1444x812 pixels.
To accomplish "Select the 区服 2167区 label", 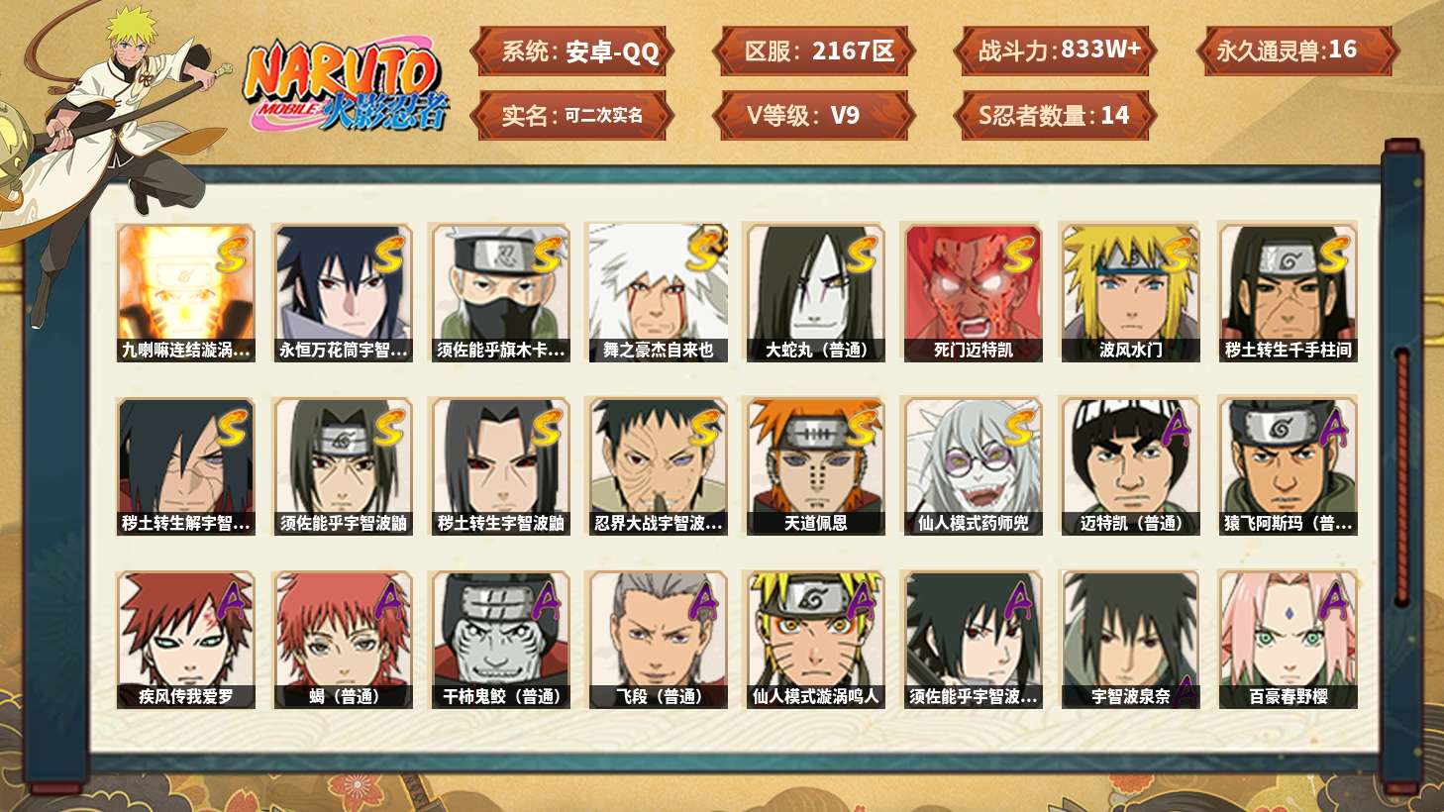I will [814, 51].
